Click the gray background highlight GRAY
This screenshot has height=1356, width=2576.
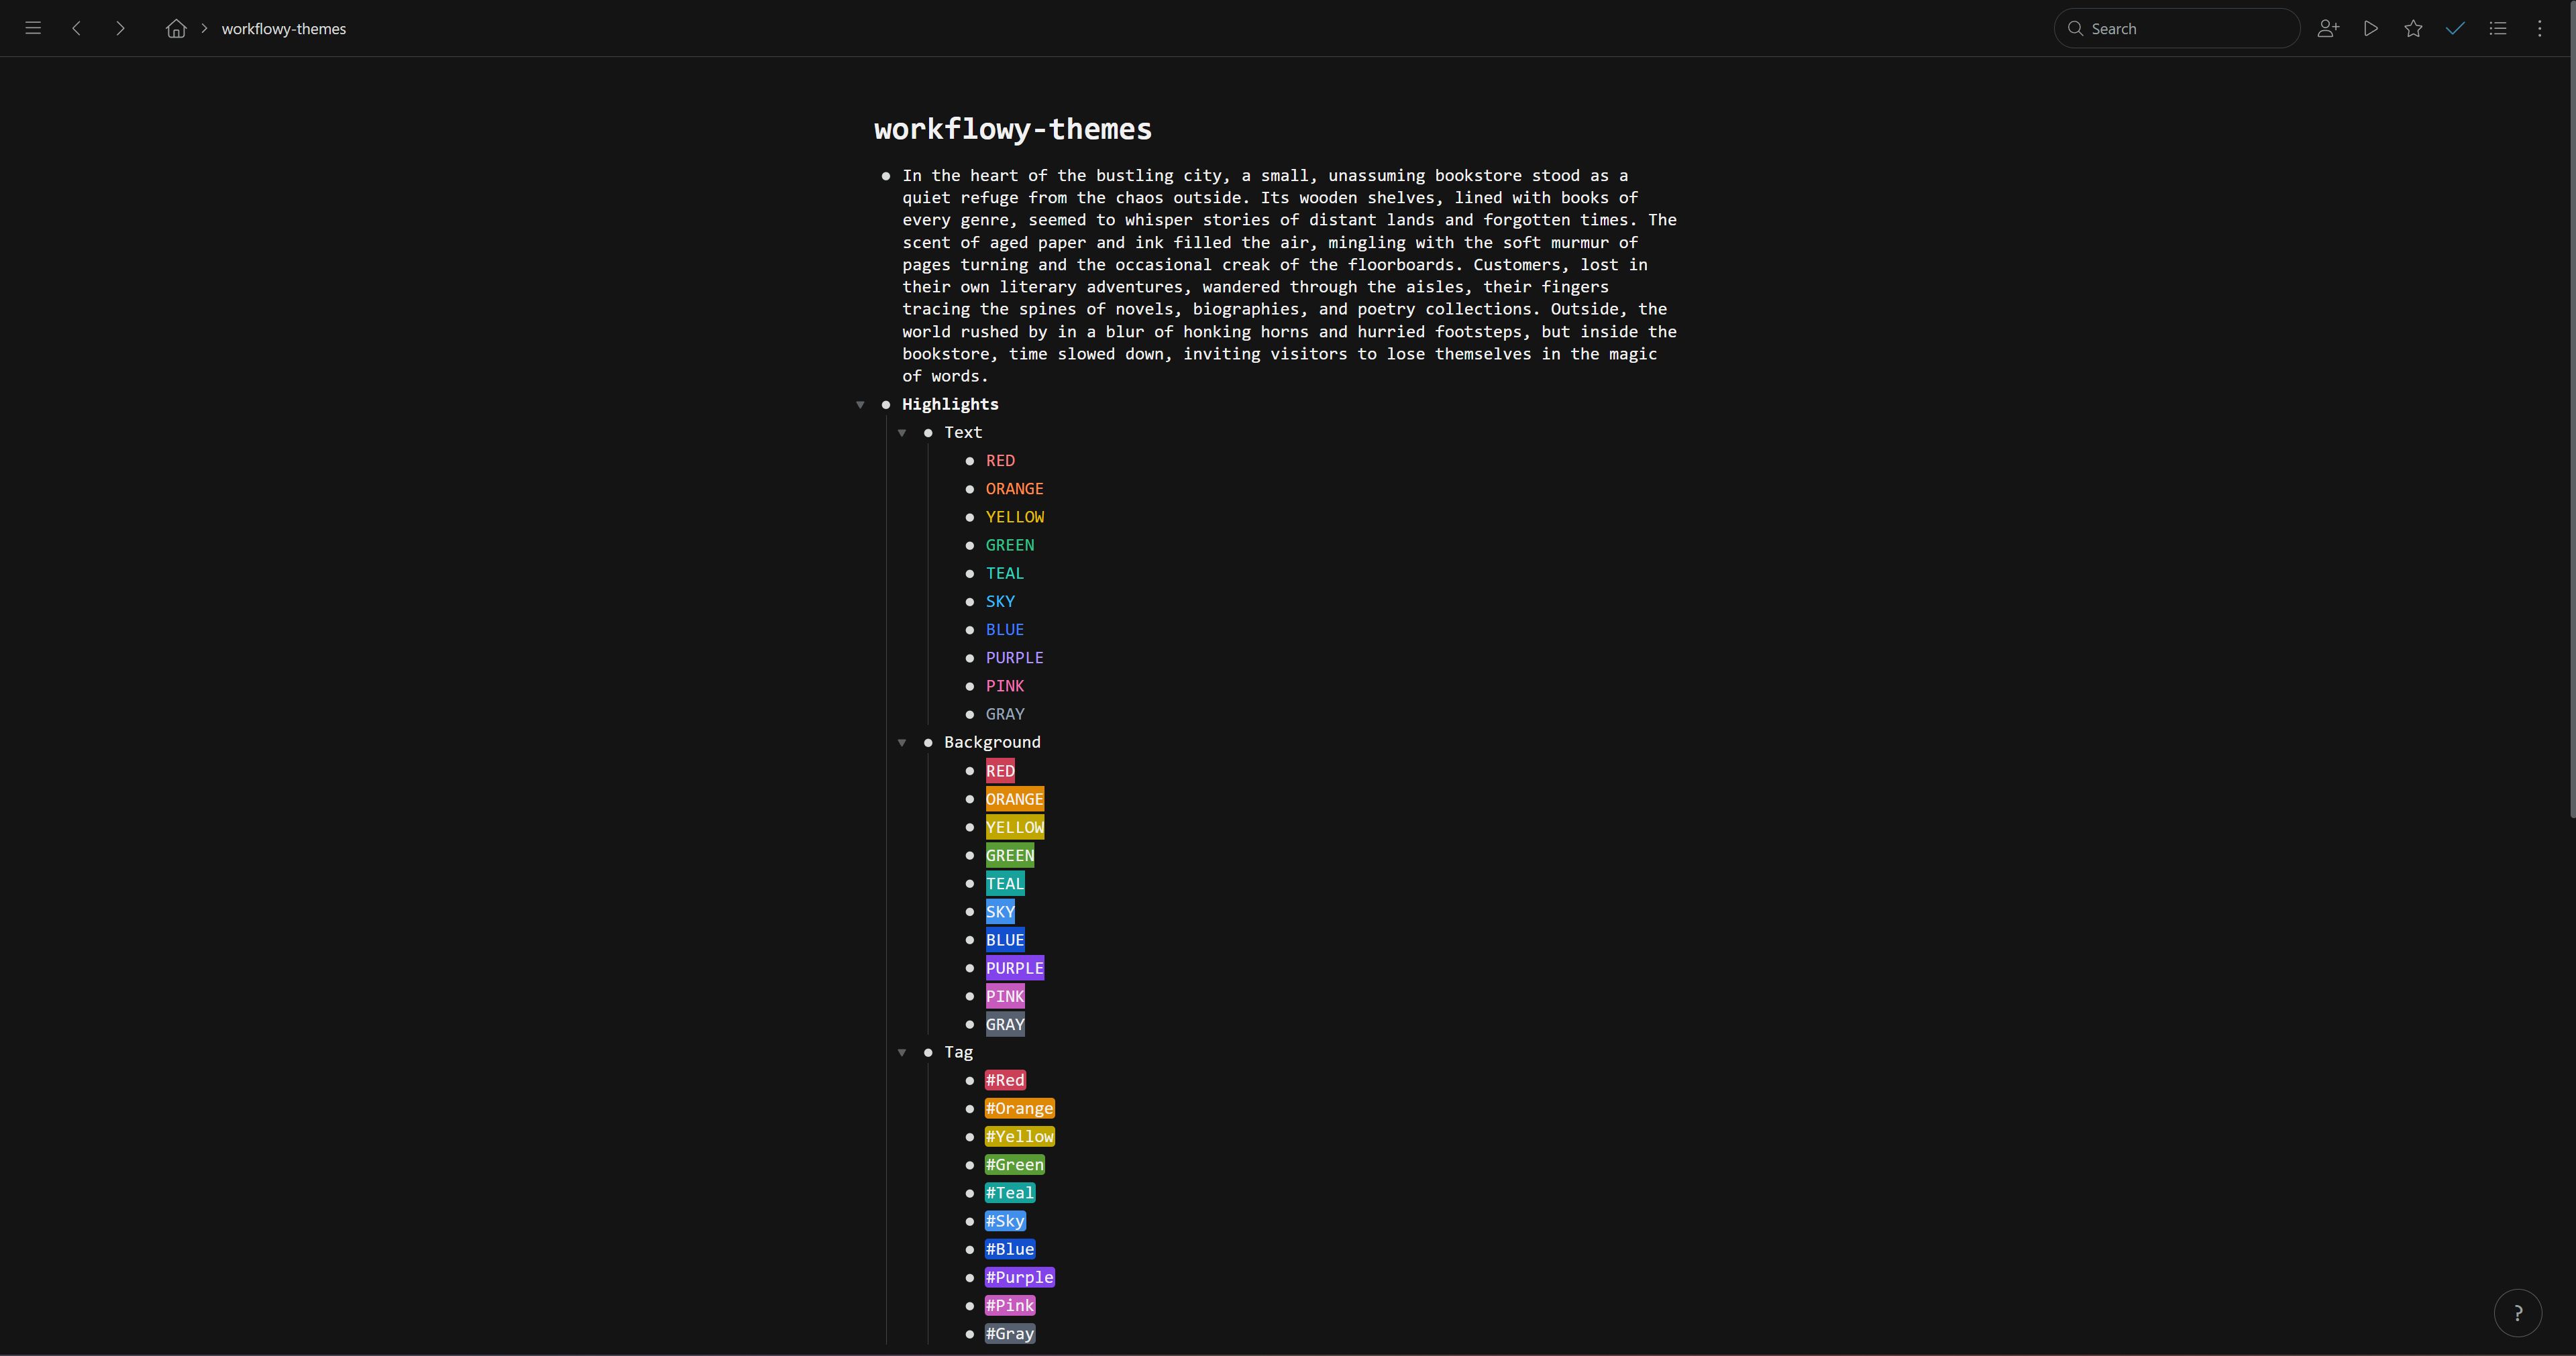tap(1005, 1024)
